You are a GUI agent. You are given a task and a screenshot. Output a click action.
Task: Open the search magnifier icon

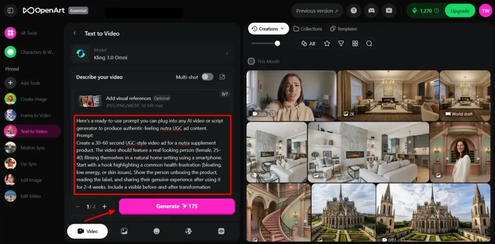[369, 43]
